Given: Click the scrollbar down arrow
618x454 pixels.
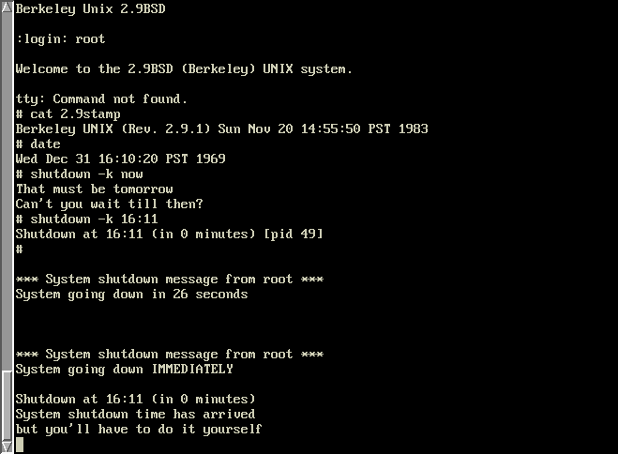Looking at the screenshot, I should pyautogui.click(x=7, y=447).
